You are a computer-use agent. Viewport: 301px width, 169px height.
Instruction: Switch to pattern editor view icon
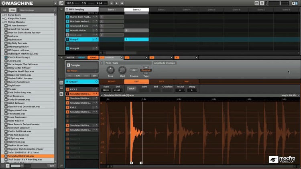tap(61, 82)
